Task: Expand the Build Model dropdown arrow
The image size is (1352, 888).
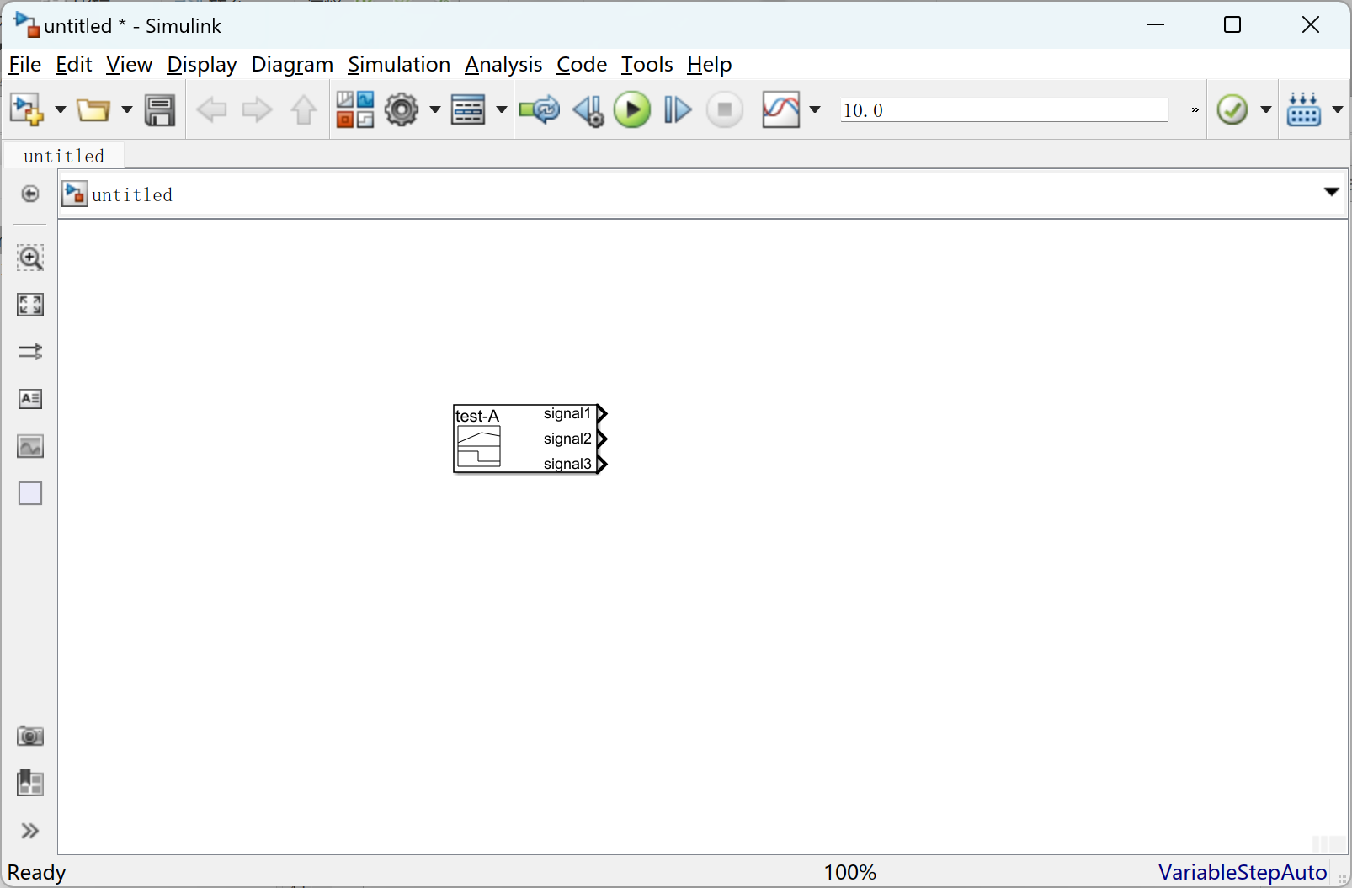Action: pyautogui.click(x=1338, y=110)
